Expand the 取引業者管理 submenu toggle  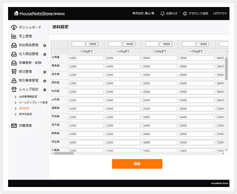pyautogui.click(x=45, y=81)
